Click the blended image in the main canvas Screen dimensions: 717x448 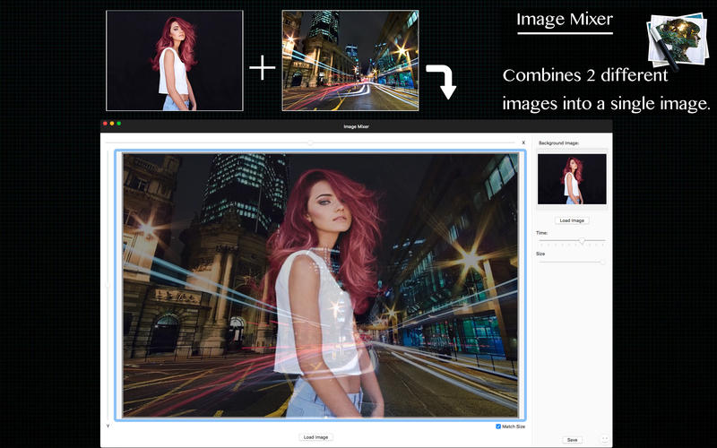pos(319,285)
